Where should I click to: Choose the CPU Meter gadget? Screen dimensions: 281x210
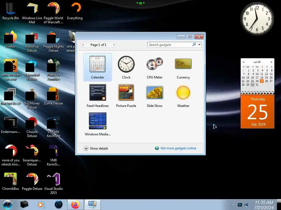154,67
